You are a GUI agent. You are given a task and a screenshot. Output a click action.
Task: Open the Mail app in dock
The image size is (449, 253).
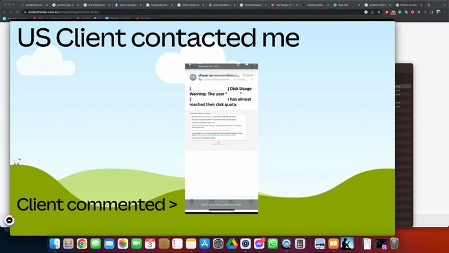[x=109, y=244]
